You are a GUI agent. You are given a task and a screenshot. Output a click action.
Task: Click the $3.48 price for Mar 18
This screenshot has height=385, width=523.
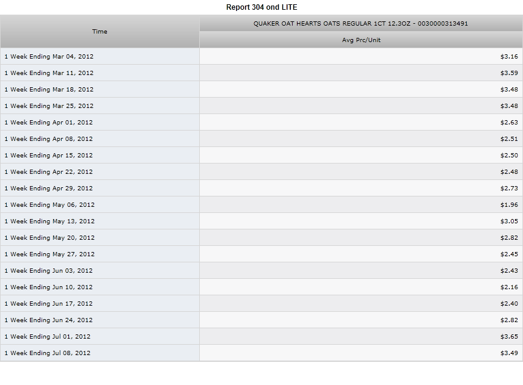tap(509, 89)
